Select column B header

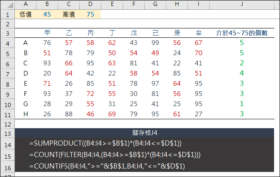click(x=47, y=4)
